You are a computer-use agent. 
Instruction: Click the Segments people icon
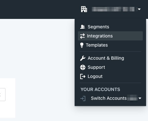tap(82, 27)
